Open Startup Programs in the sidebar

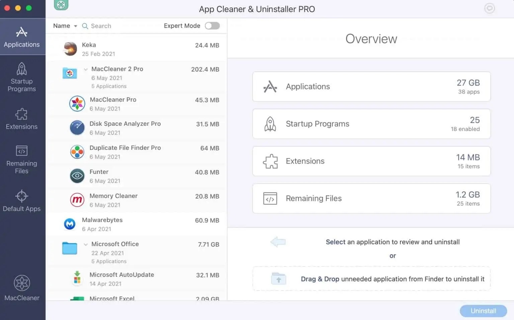tap(22, 77)
